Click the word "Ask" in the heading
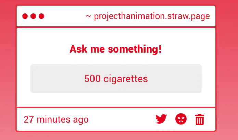The height and width of the screenshot is (140, 238). (78, 49)
